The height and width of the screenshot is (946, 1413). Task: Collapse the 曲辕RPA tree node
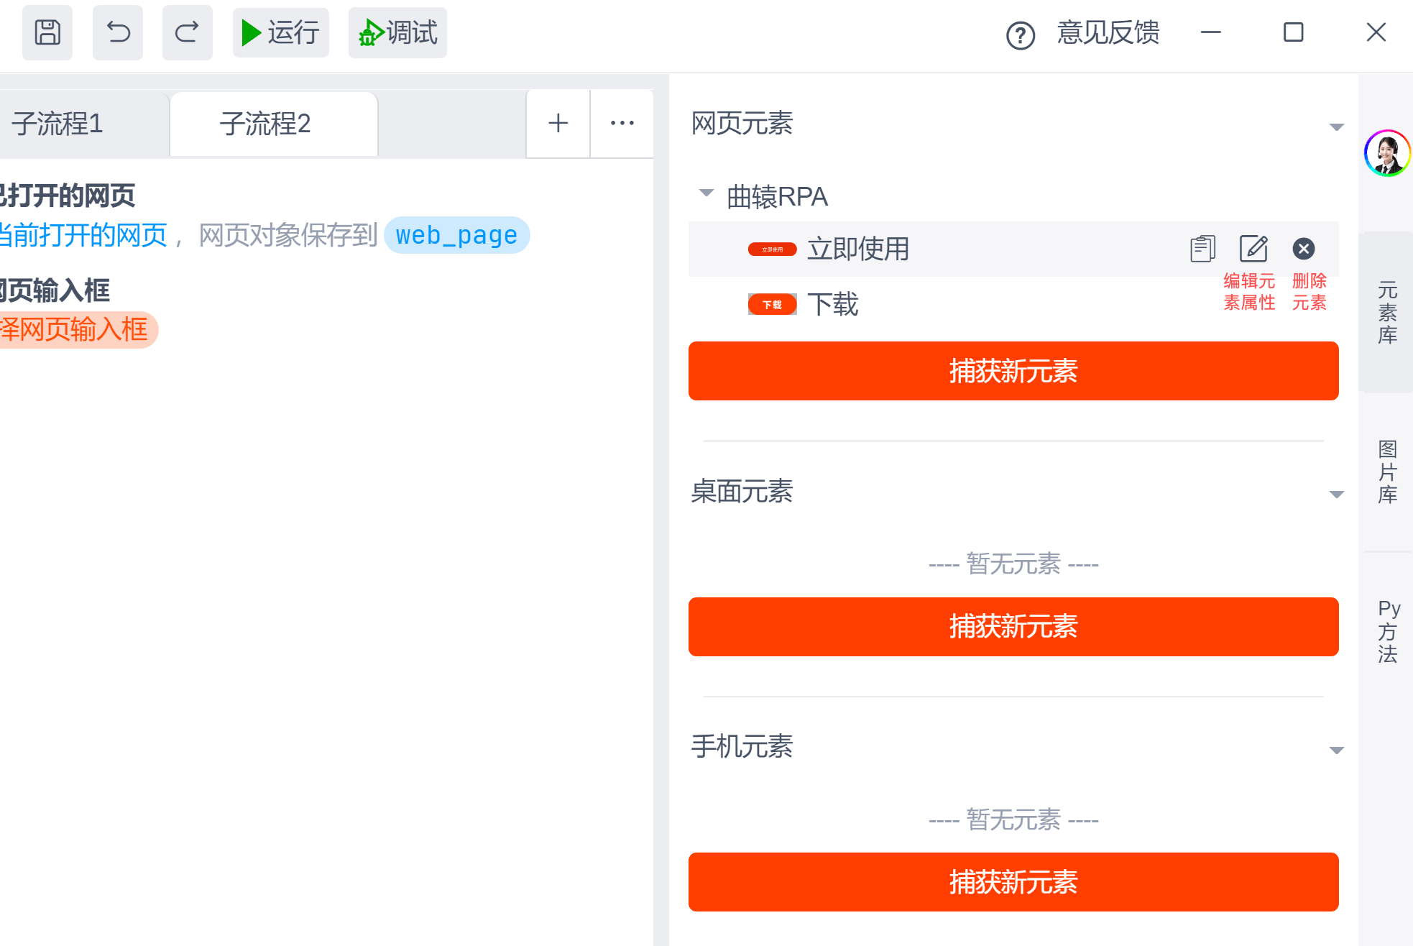706,193
